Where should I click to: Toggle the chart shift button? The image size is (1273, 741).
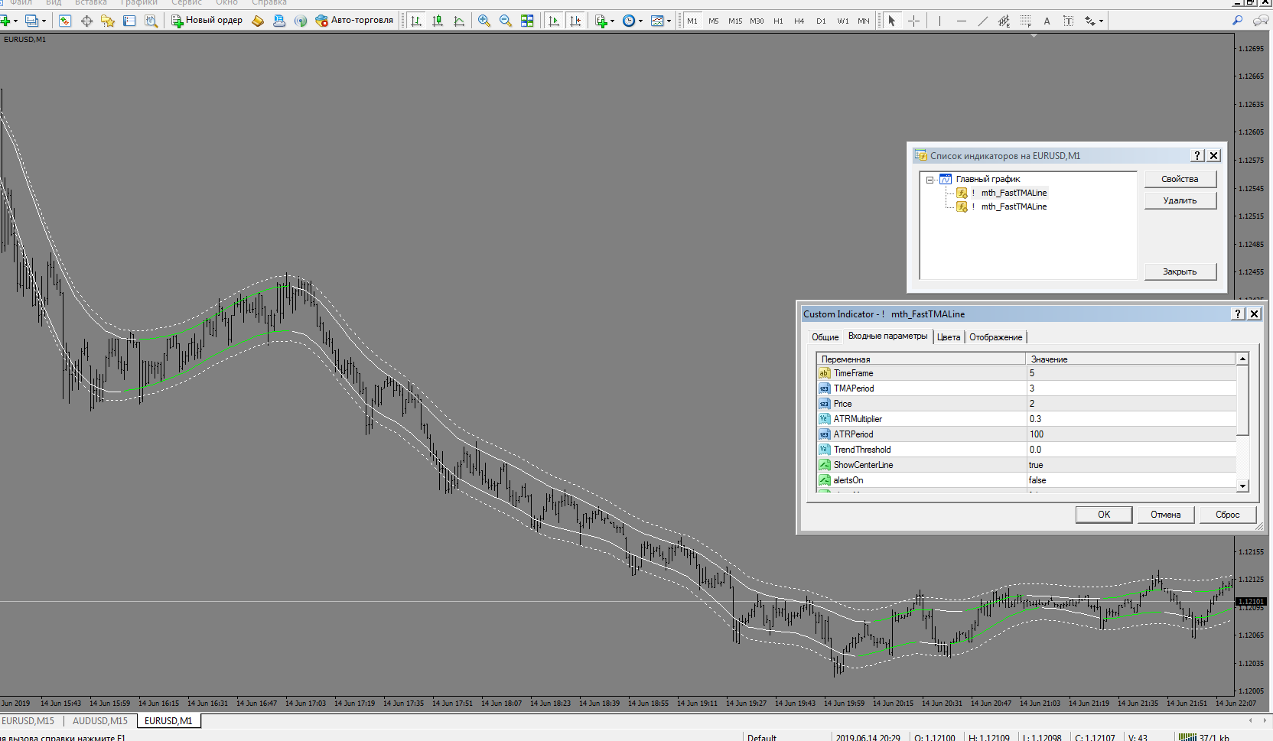pos(575,21)
